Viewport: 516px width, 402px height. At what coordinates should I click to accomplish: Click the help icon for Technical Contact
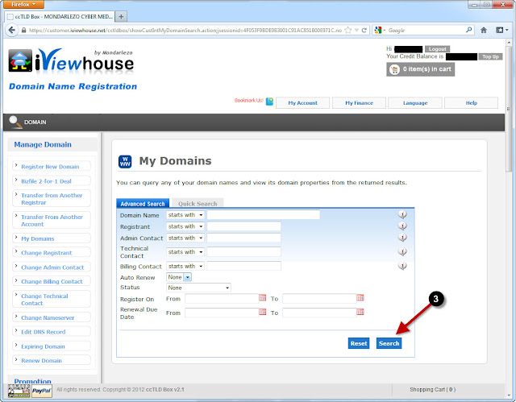[x=402, y=252]
